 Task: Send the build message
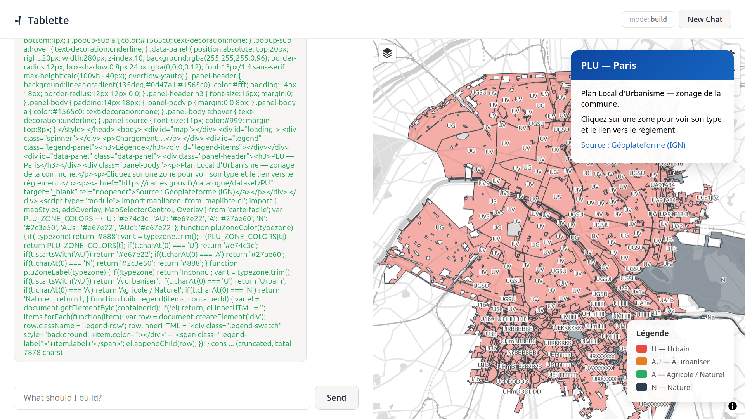pyautogui.click(x=336, y=398)
